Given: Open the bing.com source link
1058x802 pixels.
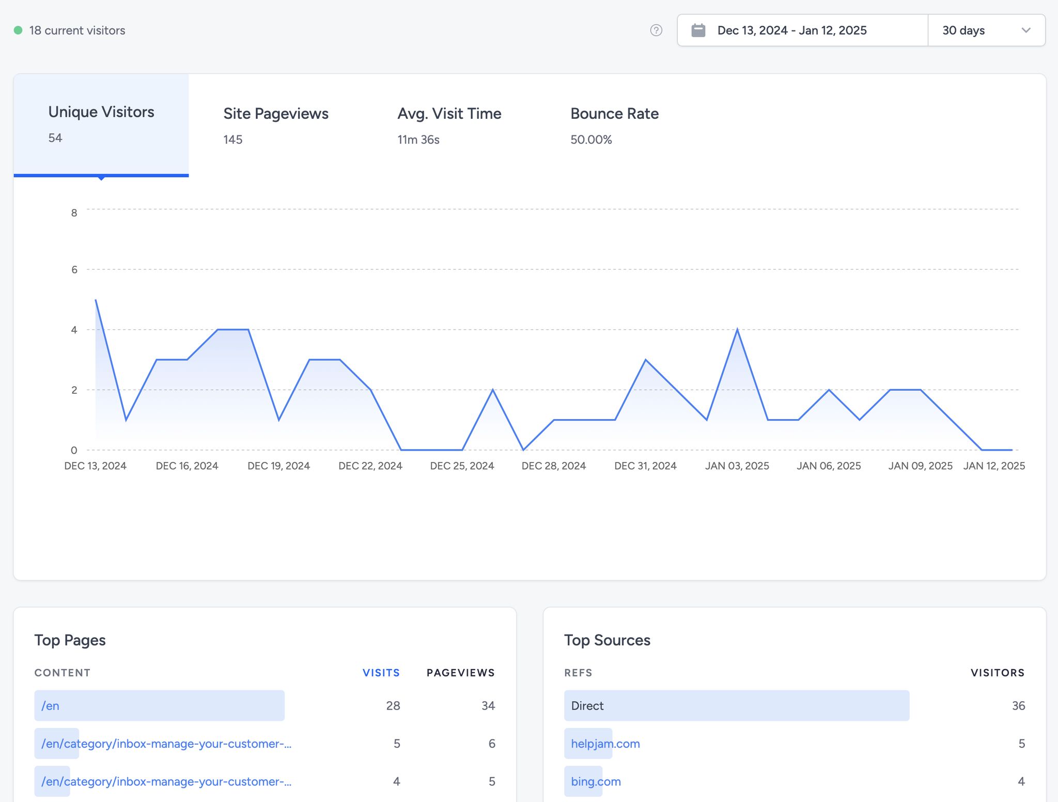Looking at the screenshot, I should pyautogui.click(x=596, y=781).
